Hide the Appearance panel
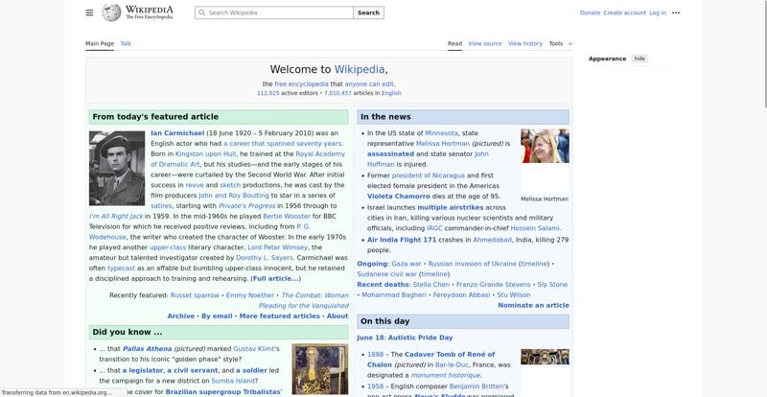The height and width of the screenshot is (397, 767). click(x=639, y=58)
